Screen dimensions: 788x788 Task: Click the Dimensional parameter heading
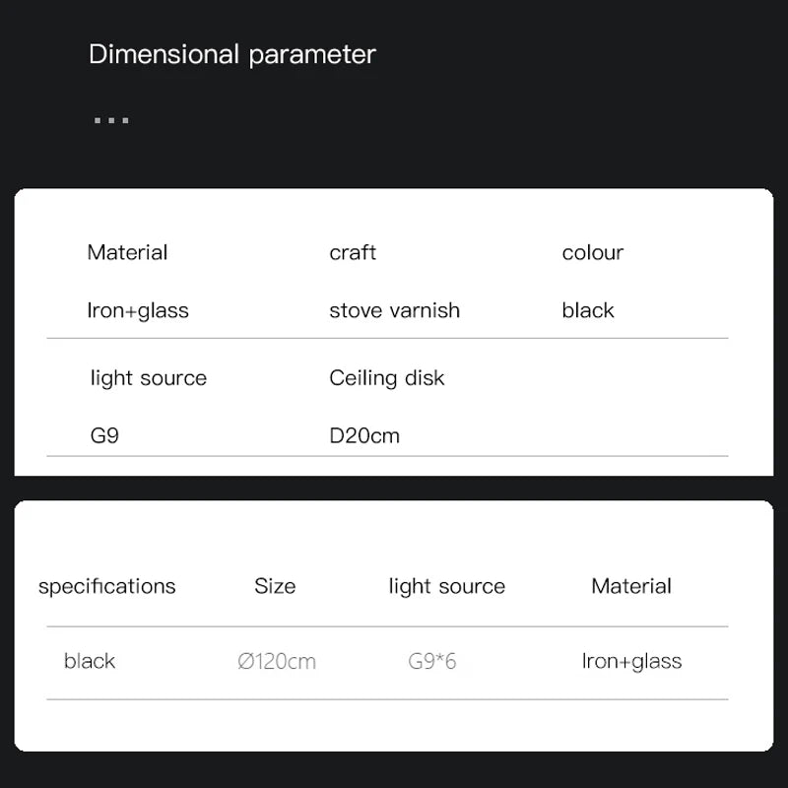pyautogui.click(x=232, y=54)
